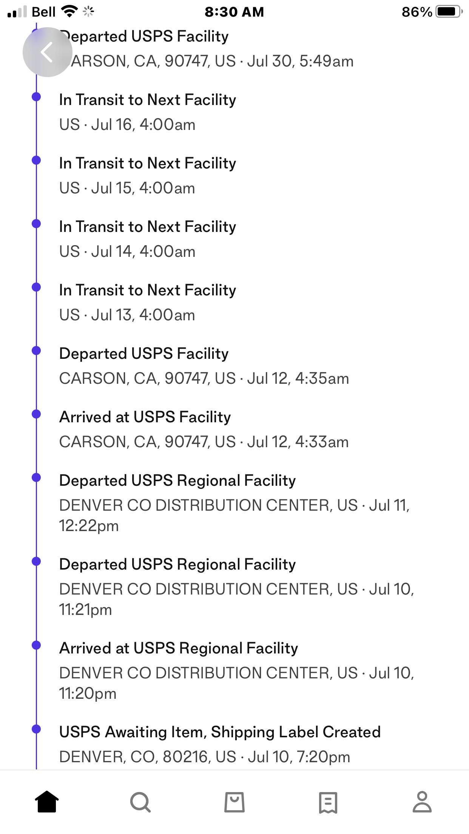This screenshot has width=469, height=834.
Task: Tap the 8:30 AM clock
Action: (x=234, y=12)
